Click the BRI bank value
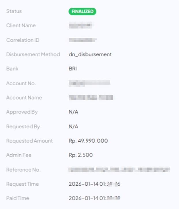This screenshot has height=209, width=179. 73,69
